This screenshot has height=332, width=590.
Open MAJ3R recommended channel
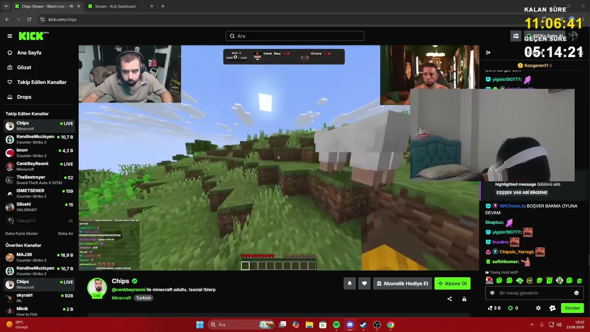click(x=39, y=257)
